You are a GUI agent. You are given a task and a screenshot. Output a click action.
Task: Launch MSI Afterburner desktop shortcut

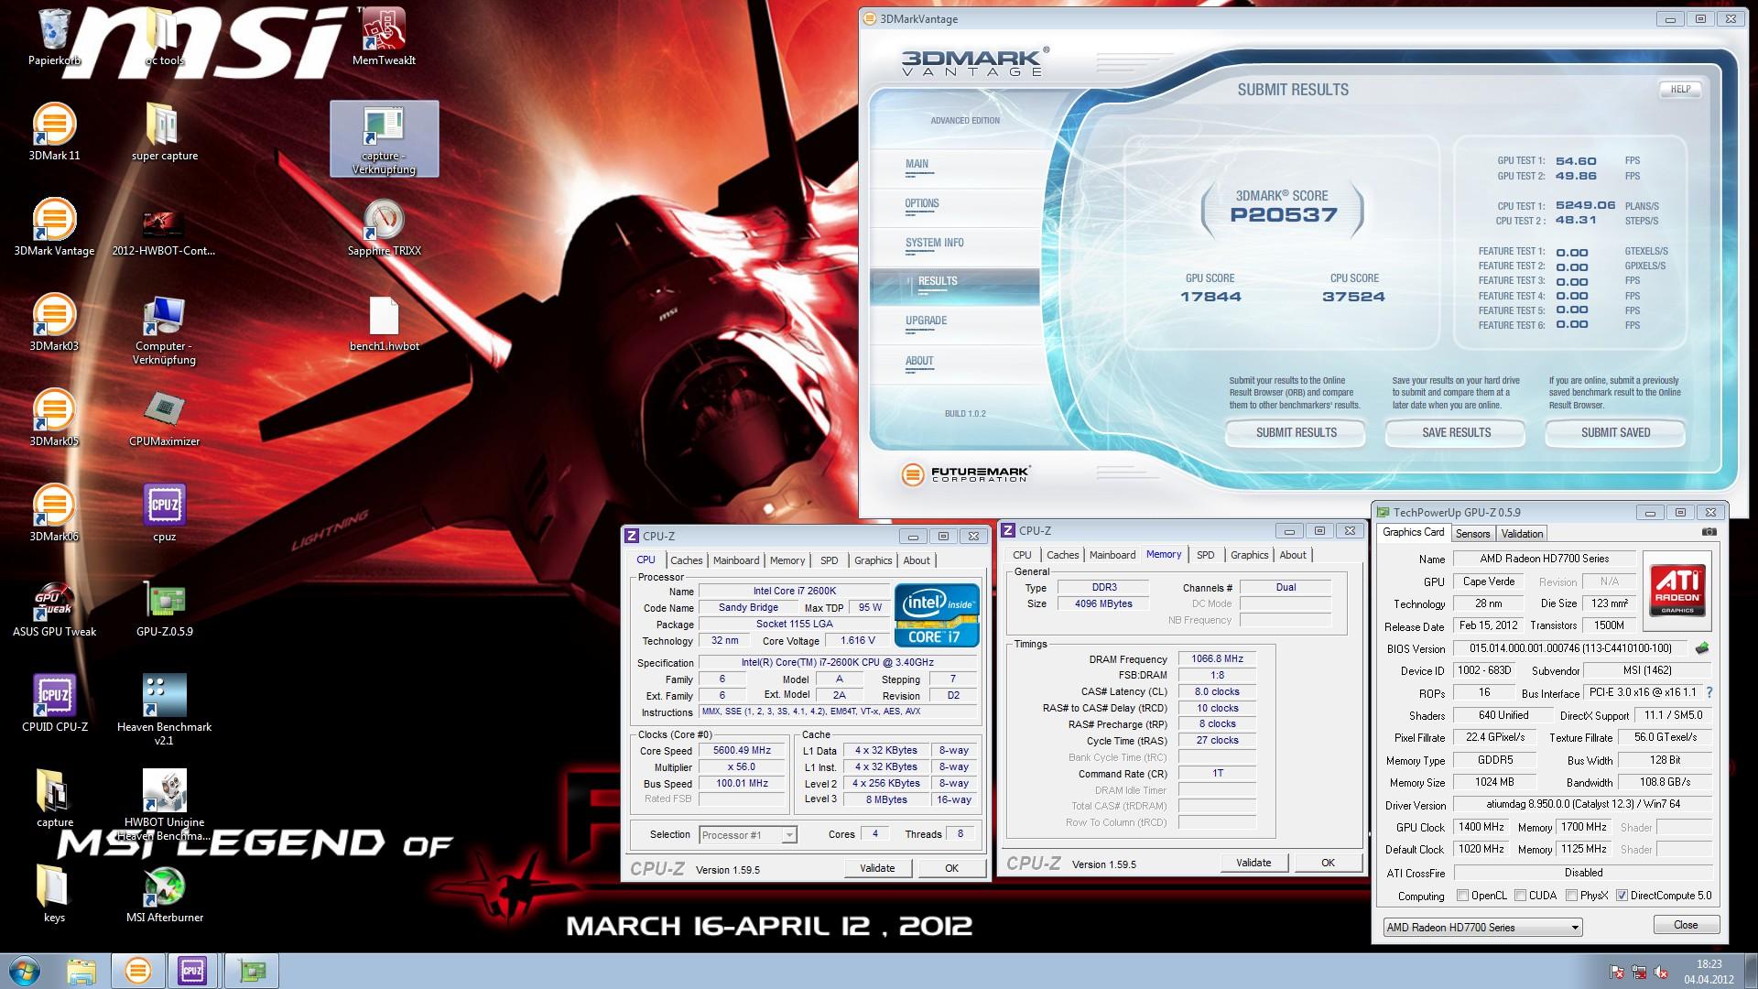tap(164, 894)
